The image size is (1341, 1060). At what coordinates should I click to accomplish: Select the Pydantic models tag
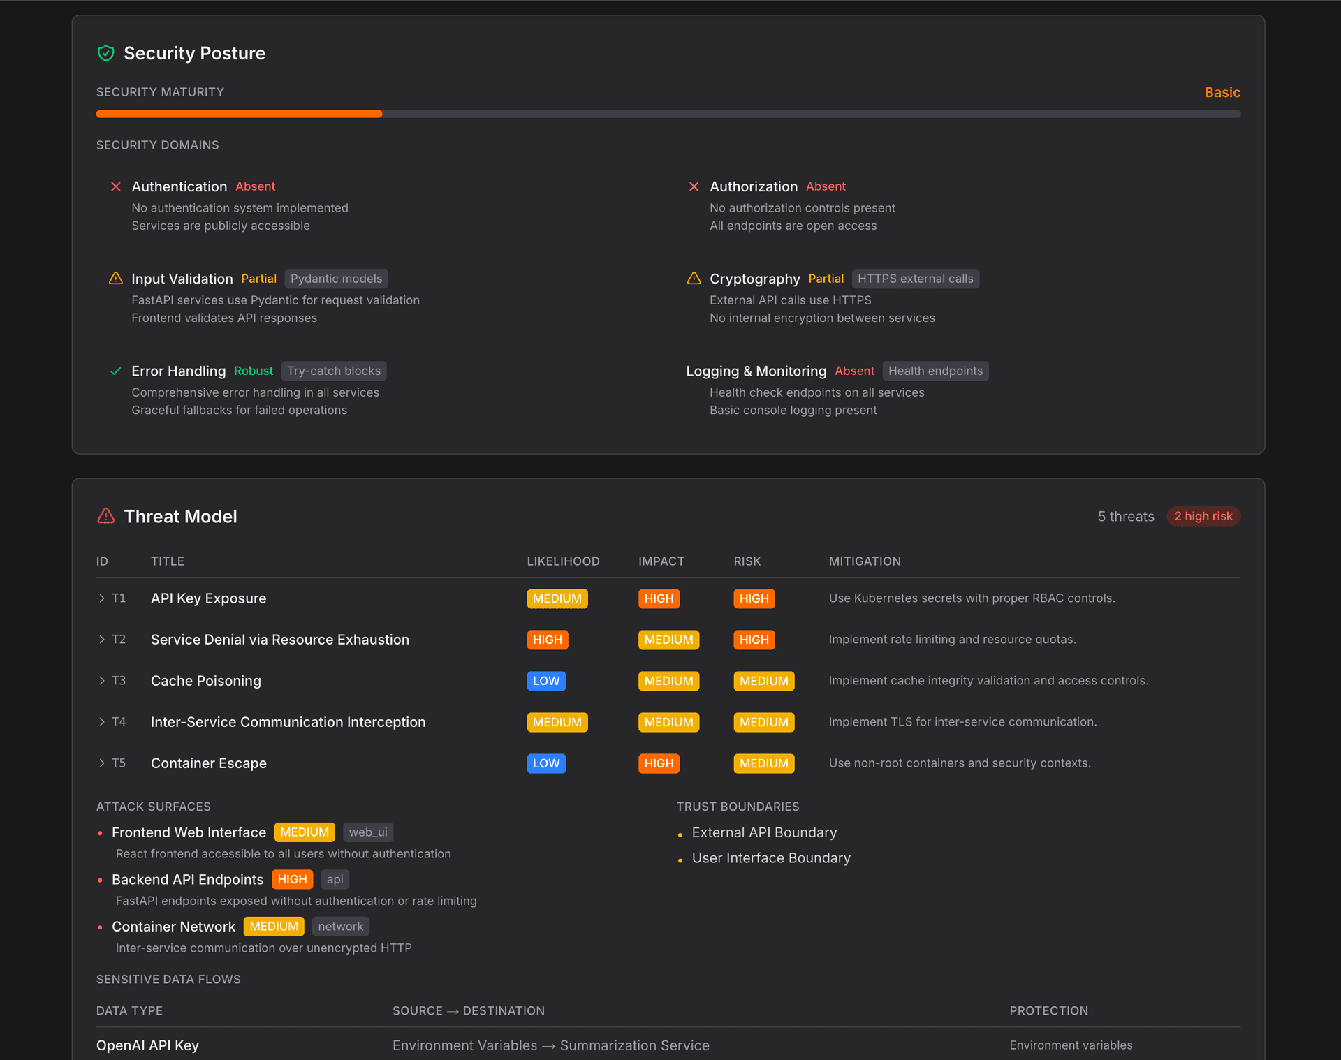336,279
